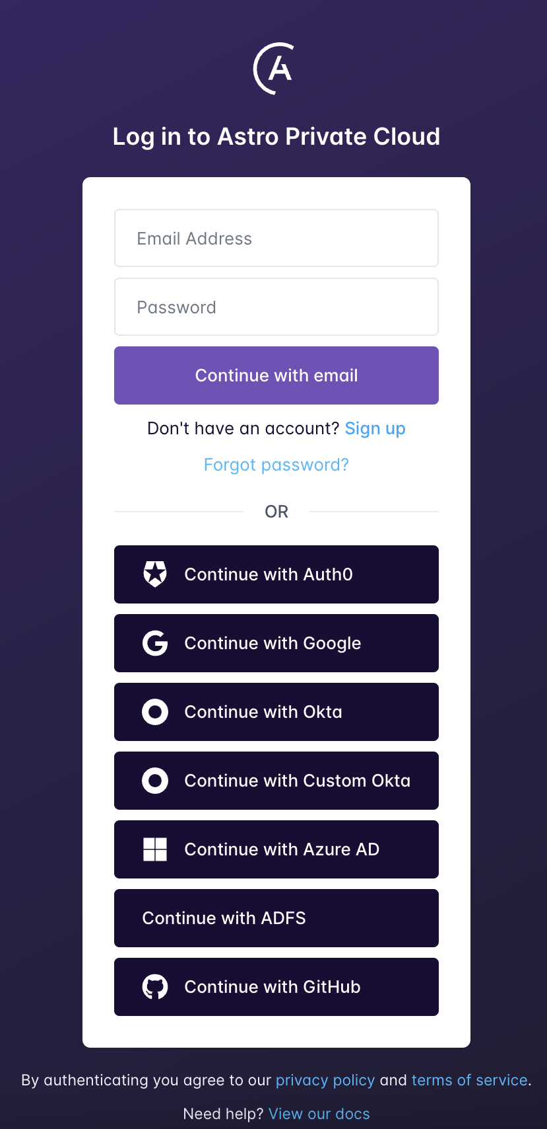Click the Forgot password link

(276, 465)
